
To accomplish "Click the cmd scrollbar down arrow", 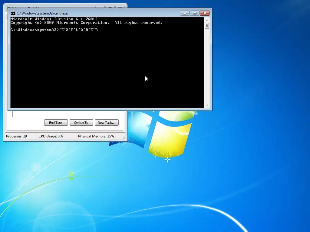I will 207,105.
